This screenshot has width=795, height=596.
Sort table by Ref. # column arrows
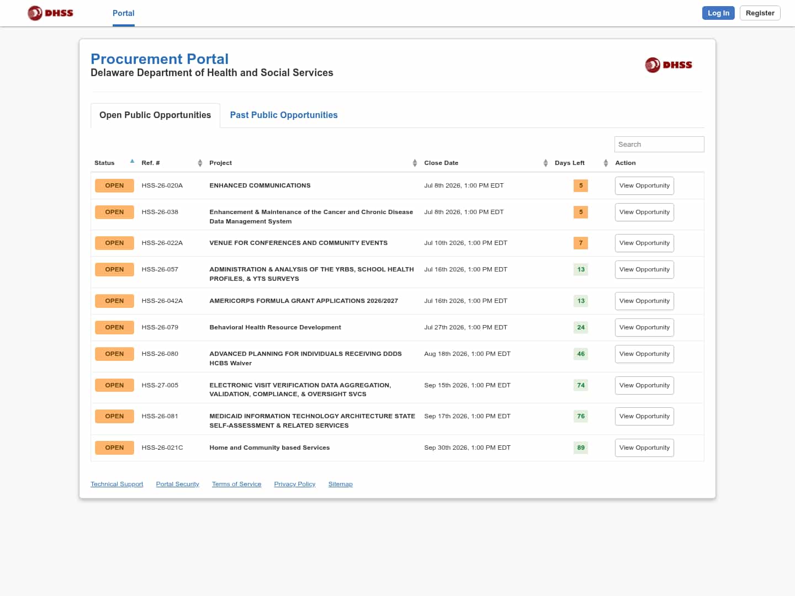click(200, 163)
